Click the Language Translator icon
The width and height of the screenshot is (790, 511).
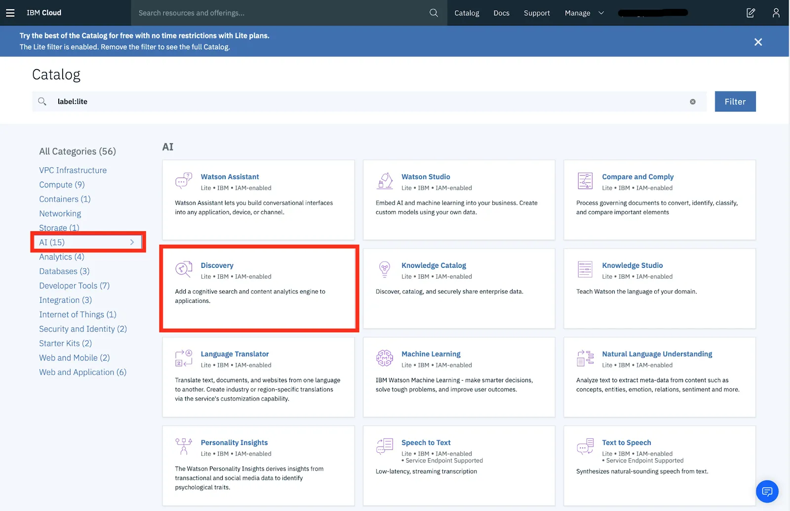(x=184, y=358)
